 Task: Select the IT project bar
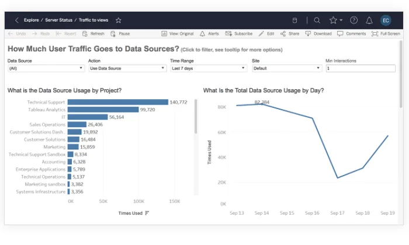tap(88, 117)
